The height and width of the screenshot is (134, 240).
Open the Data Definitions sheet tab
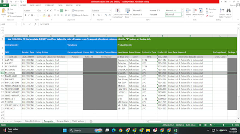click(x=32, y=121)
